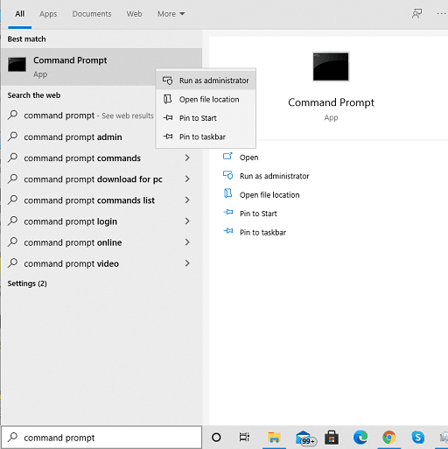Launch Microsoft Edge from taskbar

[x=360, y=438]
